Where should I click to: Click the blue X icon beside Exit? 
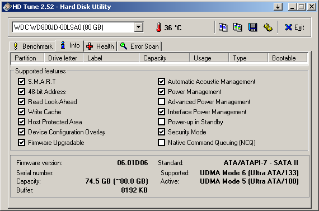288,27
